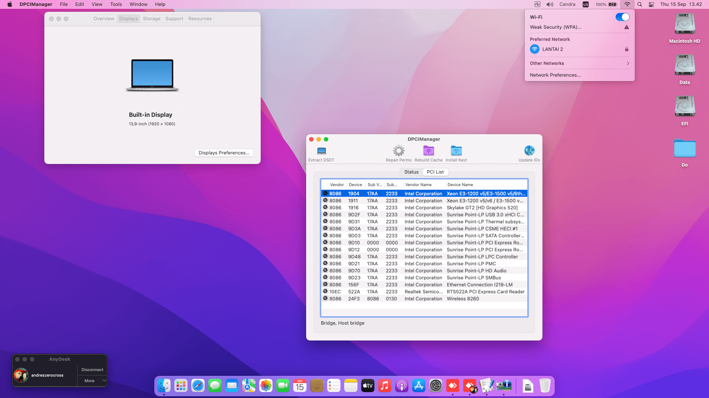
Task: Click the Vendor Name column header
Action: (x=424, y=185)
